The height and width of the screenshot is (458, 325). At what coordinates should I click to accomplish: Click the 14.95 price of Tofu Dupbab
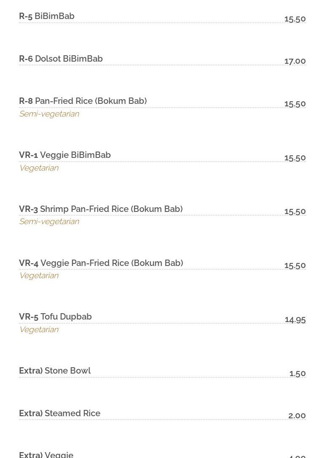[x=295, y=320]
